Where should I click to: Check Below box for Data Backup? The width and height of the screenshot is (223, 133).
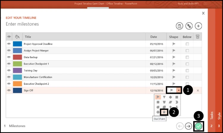pyautogui.click(x=187, y=57)
